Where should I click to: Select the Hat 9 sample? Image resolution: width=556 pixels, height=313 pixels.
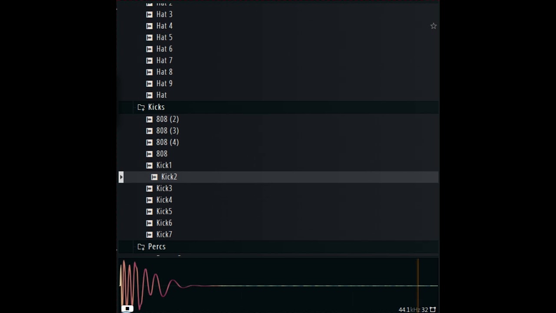164,83
